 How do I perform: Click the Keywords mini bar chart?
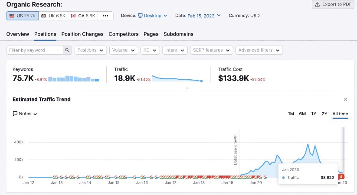tap(74, 79)
